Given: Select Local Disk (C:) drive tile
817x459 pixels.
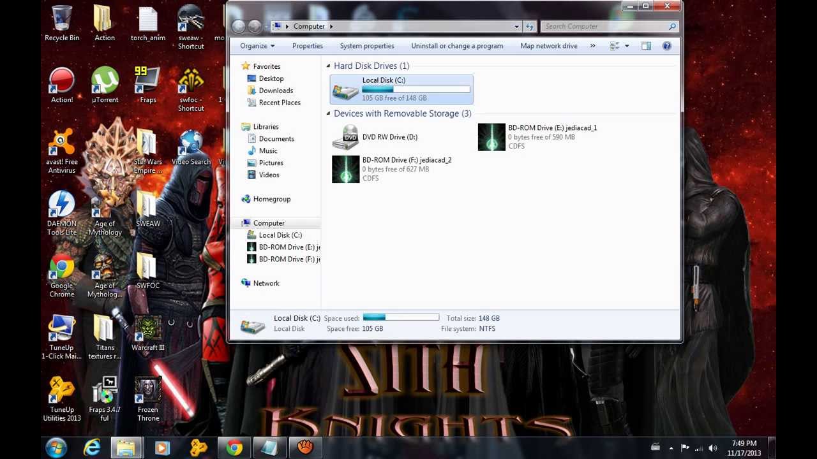Looking at the screenshot, I should point(401,89).
